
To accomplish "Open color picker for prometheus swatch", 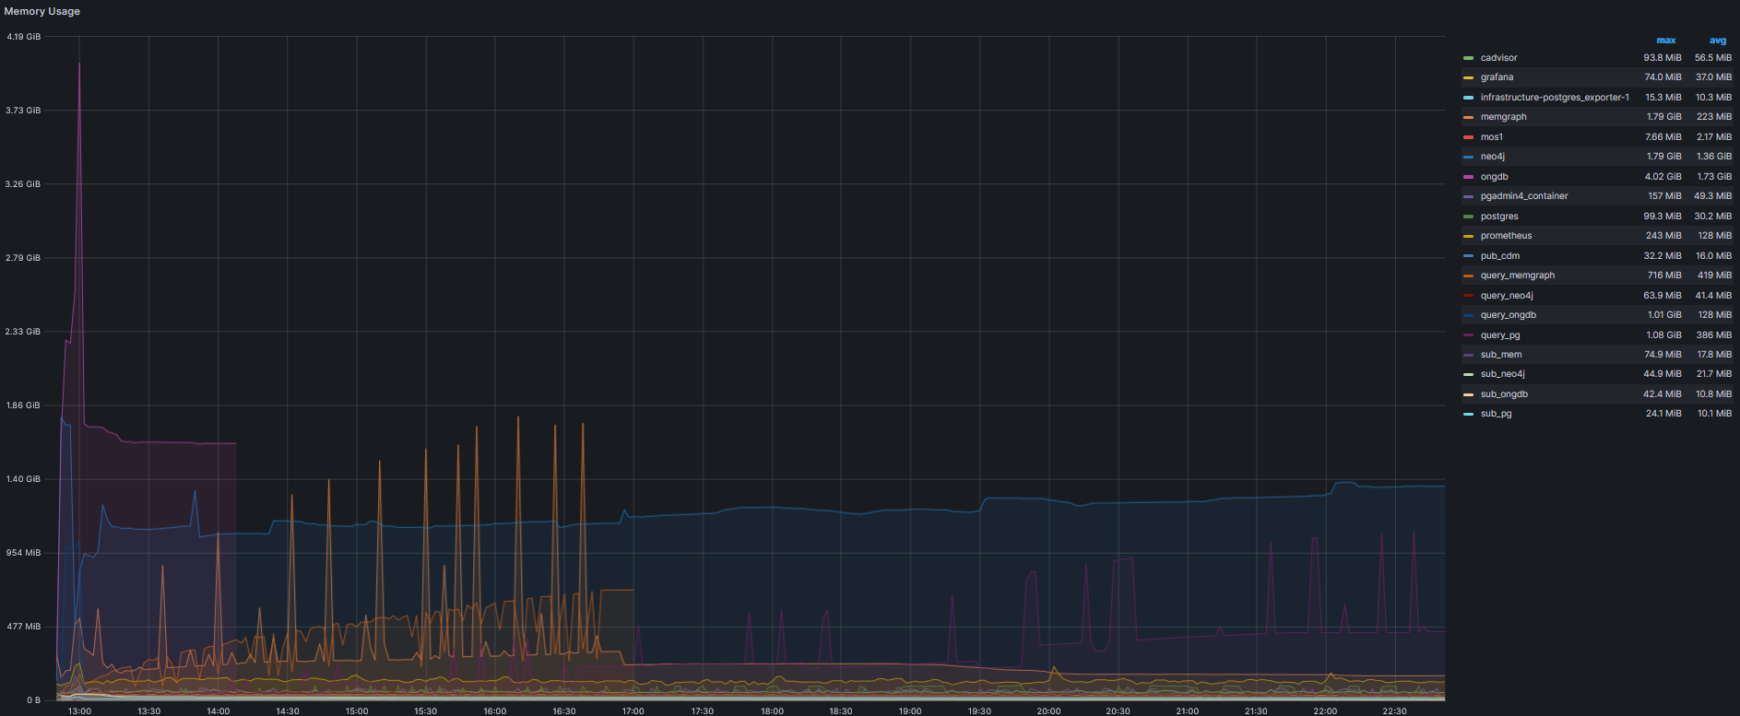I will [x=1468, y=237].
